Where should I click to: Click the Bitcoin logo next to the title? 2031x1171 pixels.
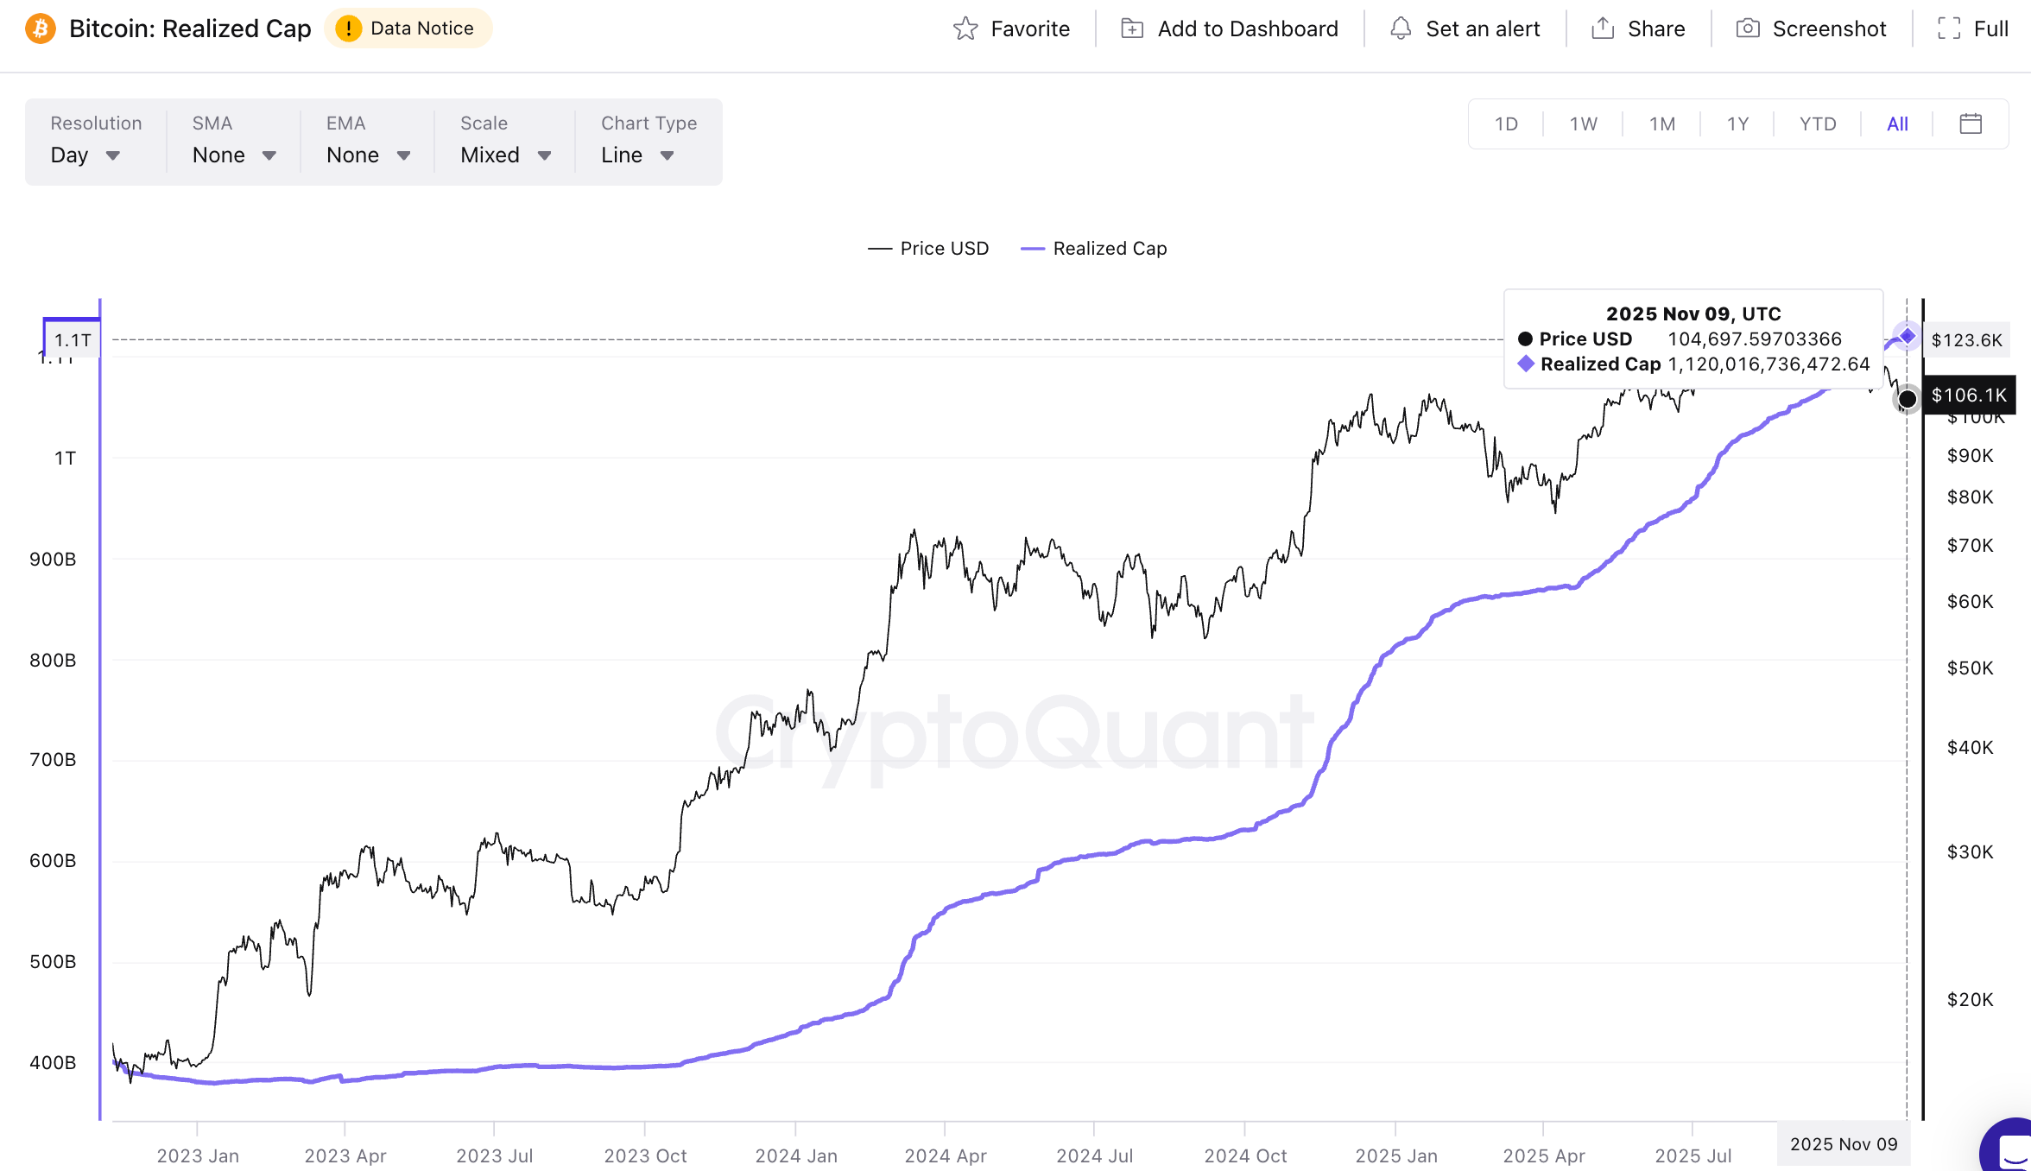(39, 28)
